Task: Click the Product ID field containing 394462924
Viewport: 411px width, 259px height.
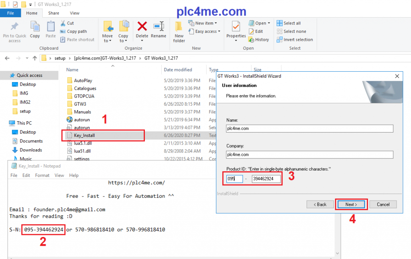Action: pos(266,179)
